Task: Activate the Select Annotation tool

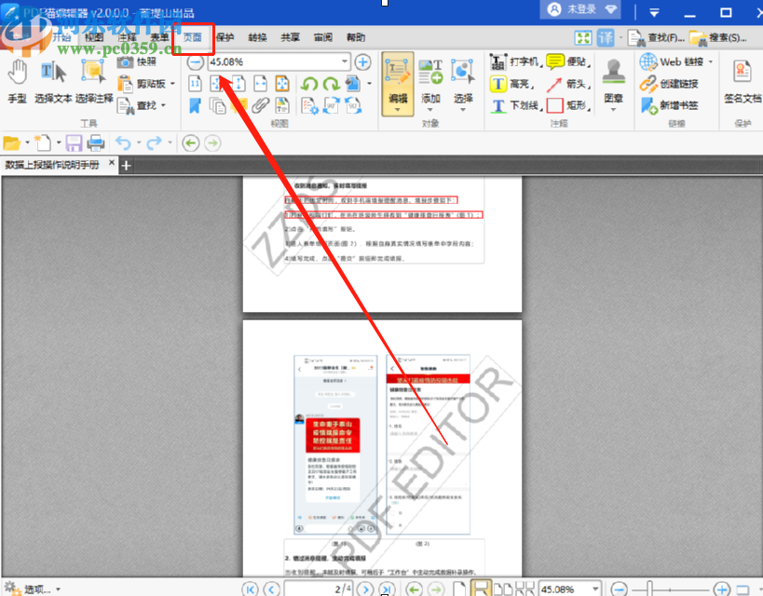Action: [94, 80]
